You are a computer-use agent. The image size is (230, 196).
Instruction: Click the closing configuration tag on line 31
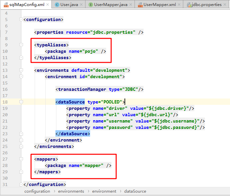pyautogui.click(x=45, y=185)
